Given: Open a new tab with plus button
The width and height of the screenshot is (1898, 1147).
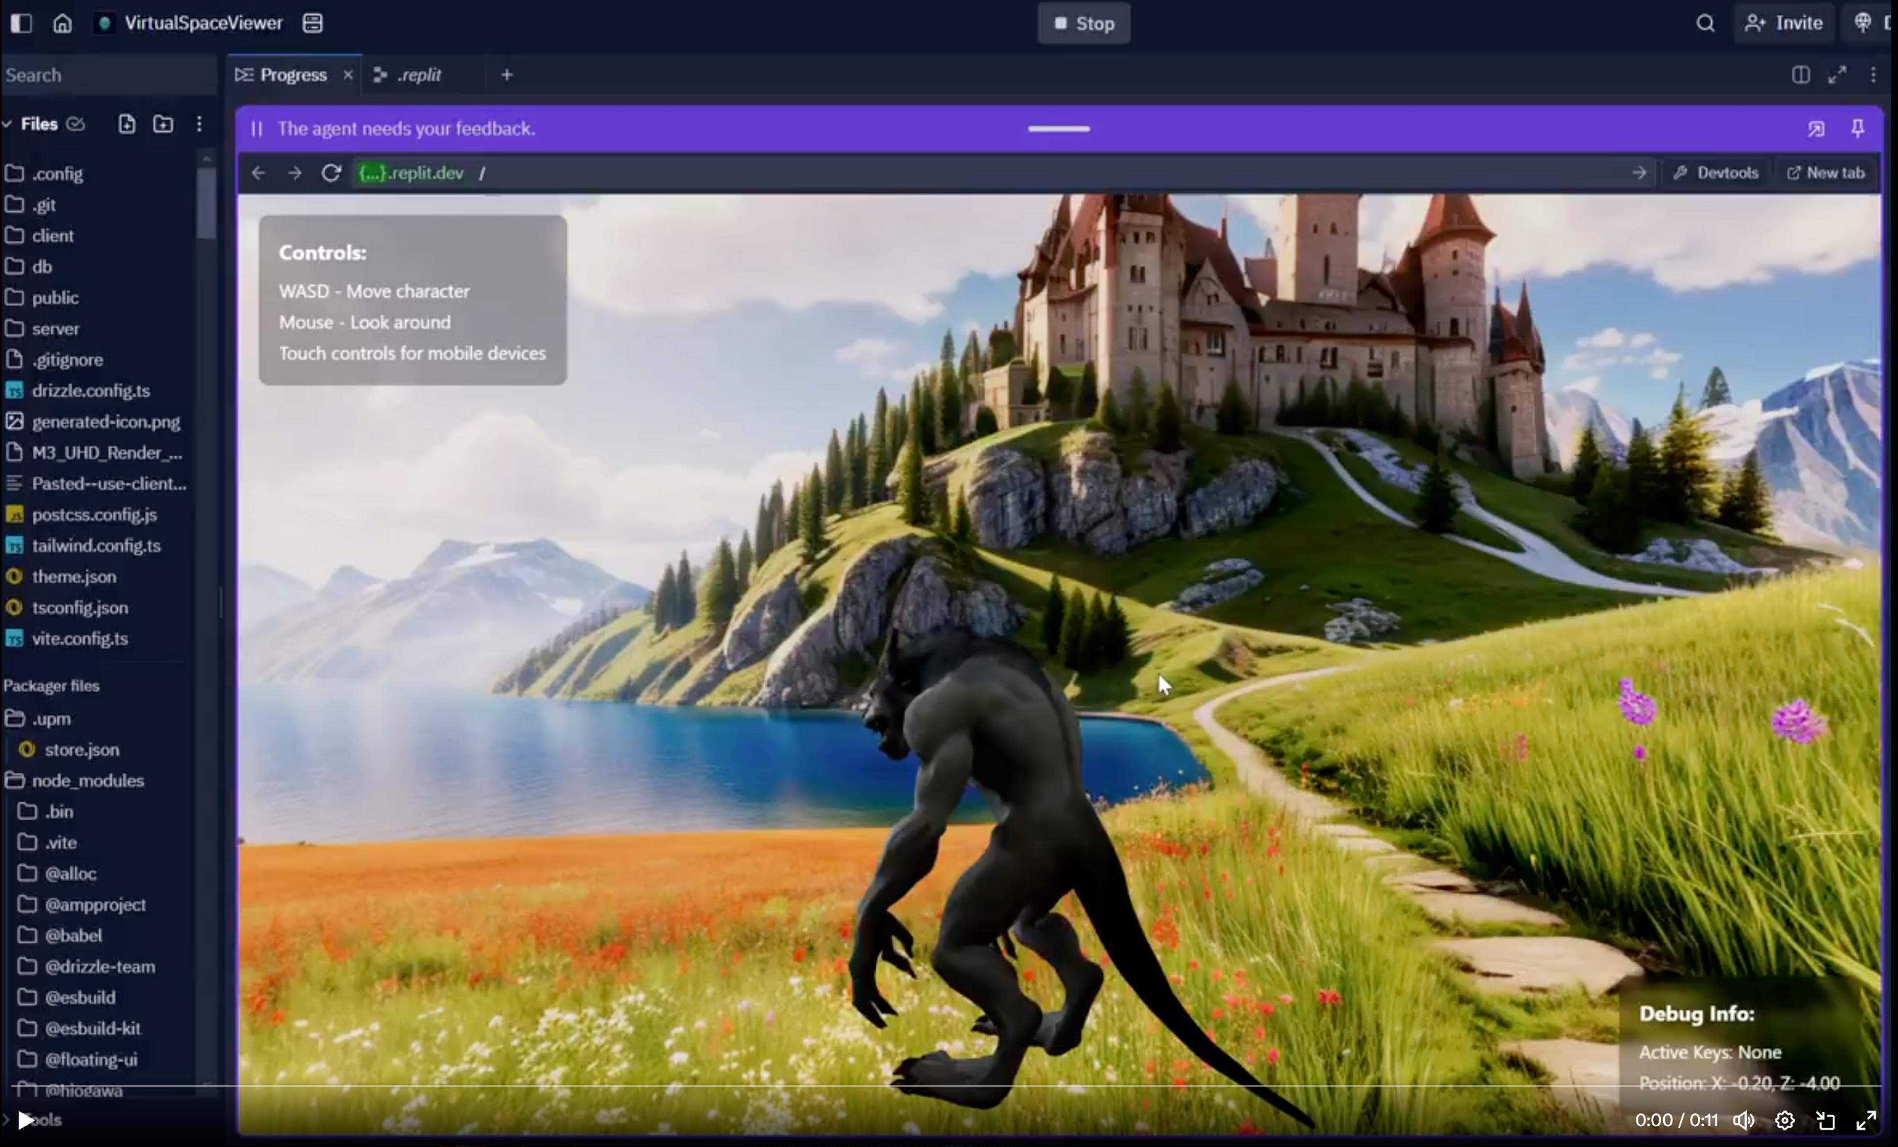Looking at the screenshot, I should pos(507,75).
